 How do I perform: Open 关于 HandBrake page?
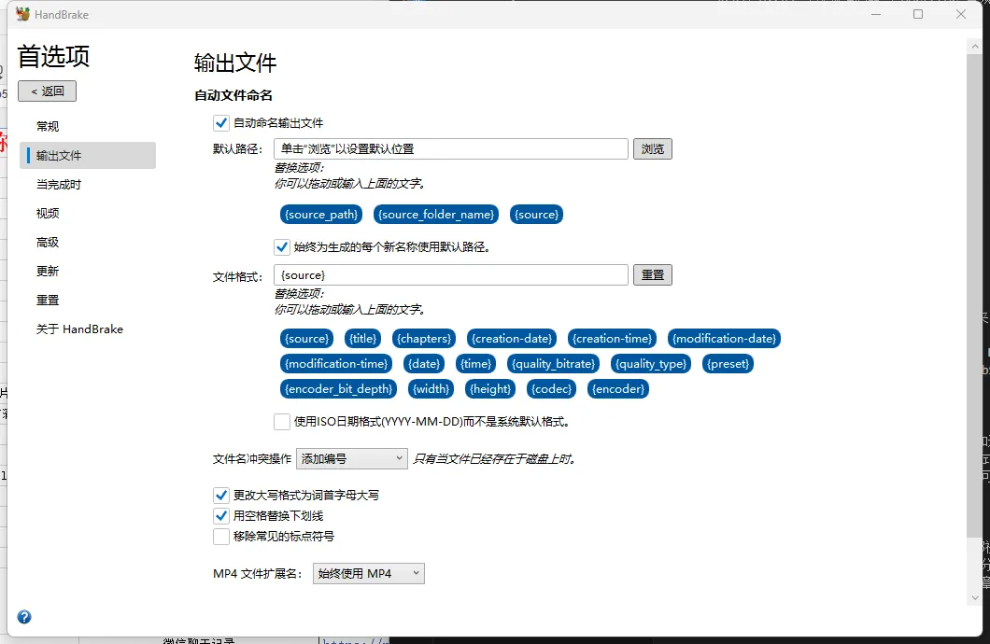coord(88,329)
